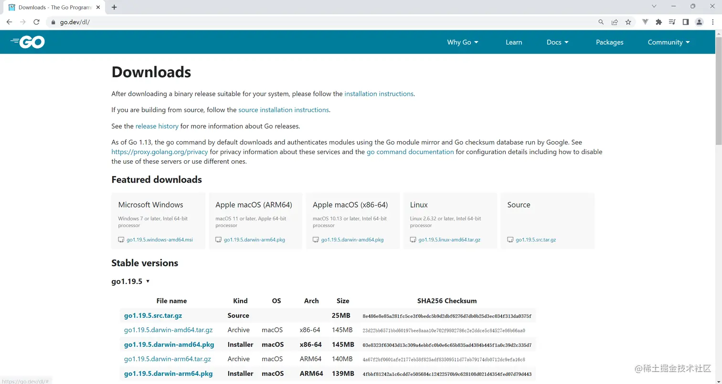Expand the Why Go menu
This screenshot has width=722, height=384.
(x=463, y=42)
